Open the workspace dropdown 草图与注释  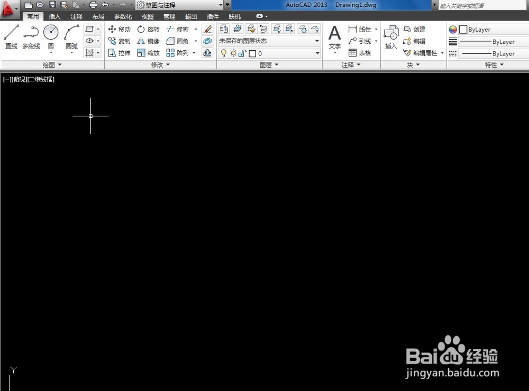(x=180, y=5)
